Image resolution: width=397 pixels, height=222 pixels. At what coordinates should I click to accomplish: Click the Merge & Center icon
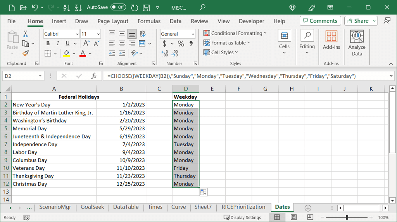point(142,43)
